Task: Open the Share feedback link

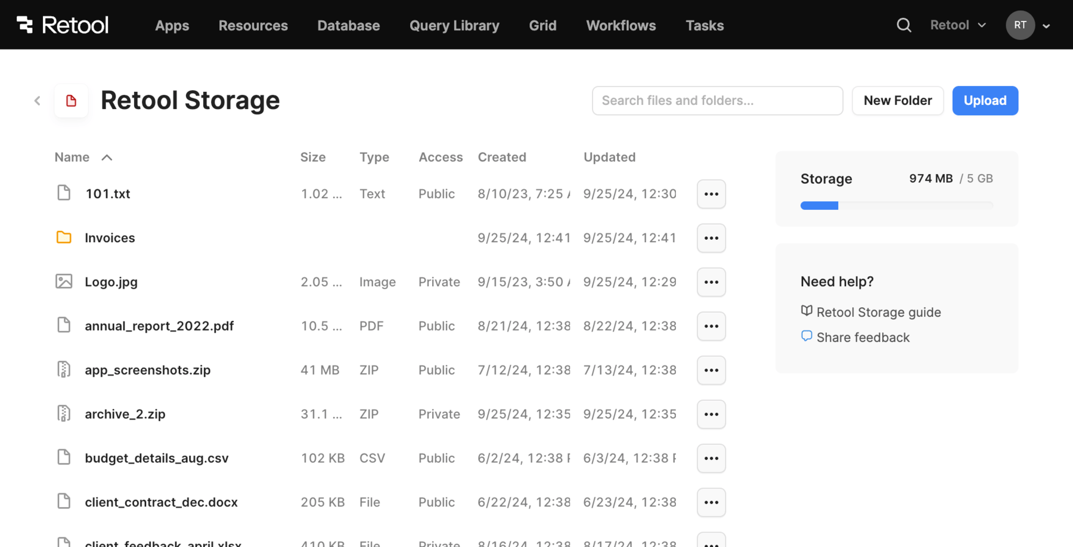Action: tap(863, 337)
